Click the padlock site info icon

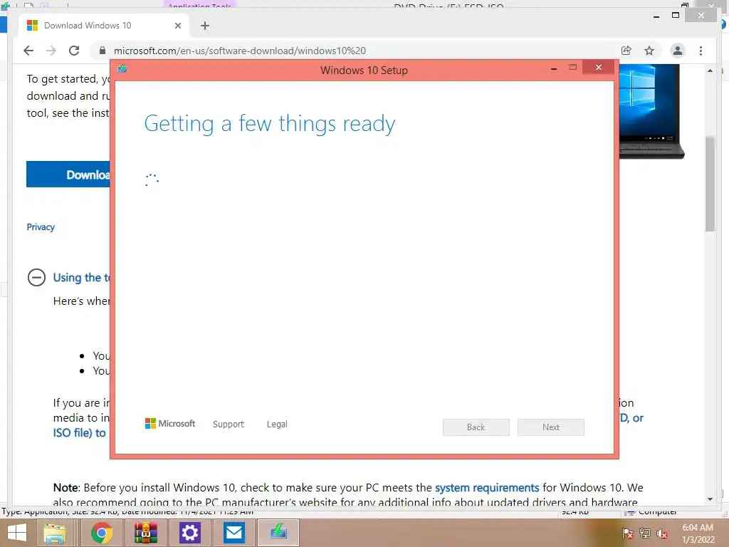coord(103,51)
